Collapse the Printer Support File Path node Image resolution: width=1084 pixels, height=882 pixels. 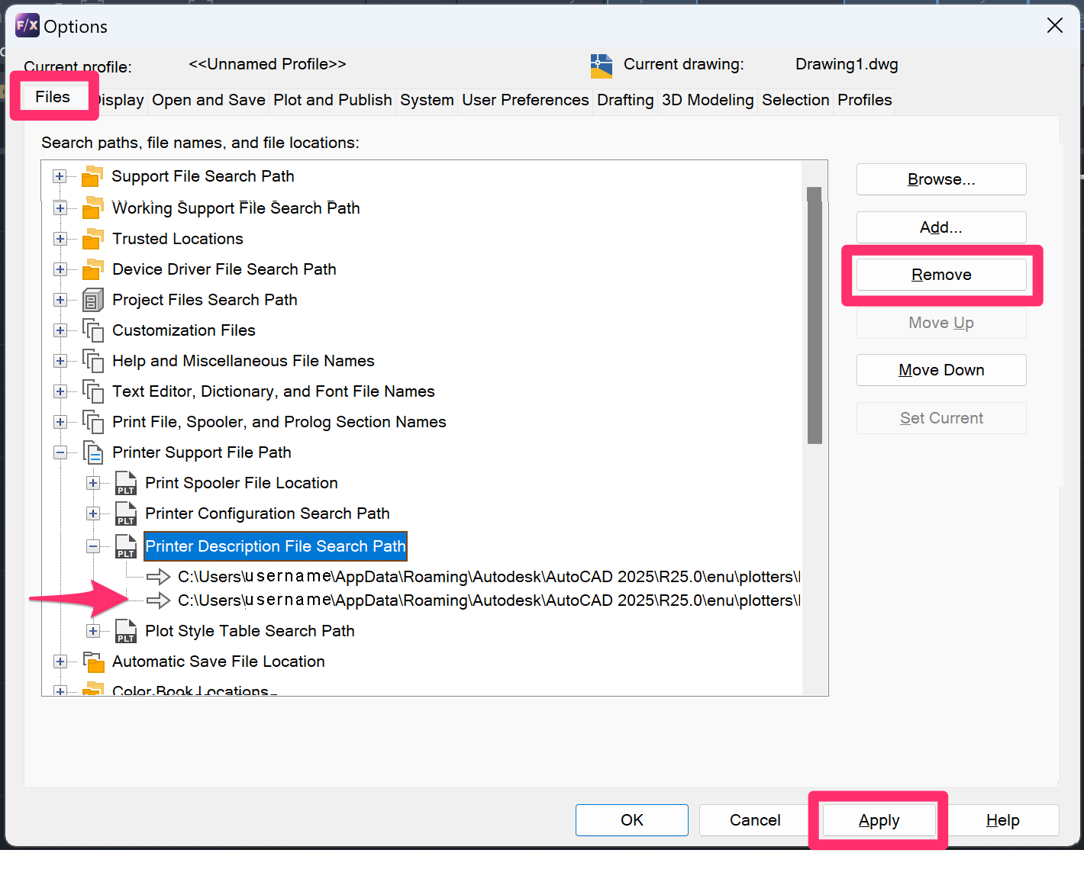coord(60,452)
